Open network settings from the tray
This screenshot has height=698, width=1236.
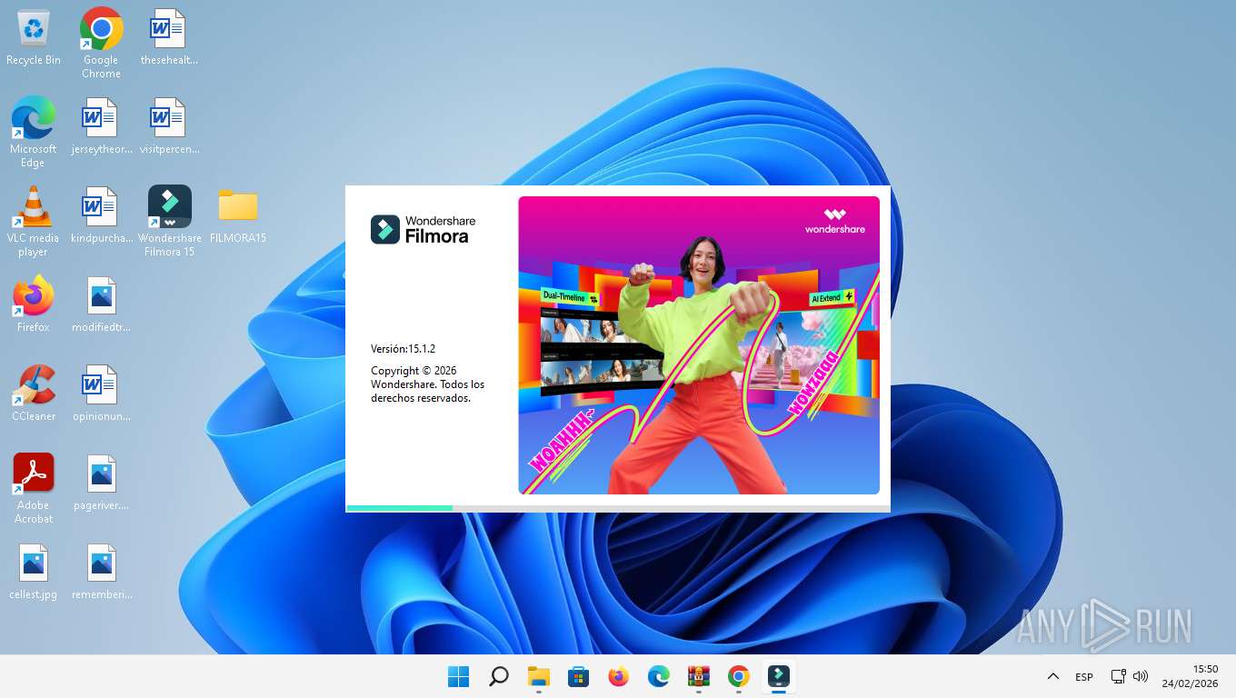click(x=1119, y=676)
